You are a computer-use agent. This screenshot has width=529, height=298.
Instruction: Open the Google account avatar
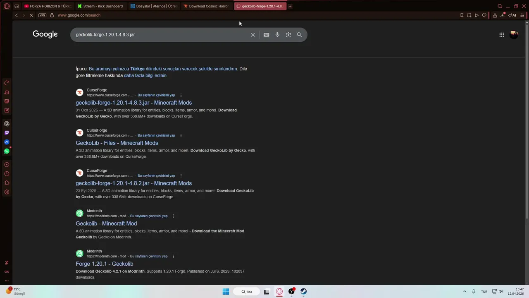pos(514,35)
